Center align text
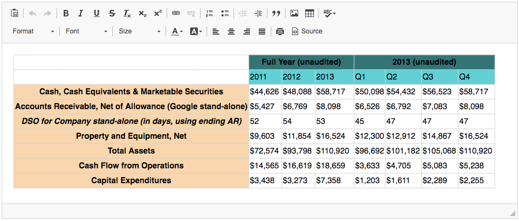The width and height of the screenshot is (519, 221). (x=231, y=31)
